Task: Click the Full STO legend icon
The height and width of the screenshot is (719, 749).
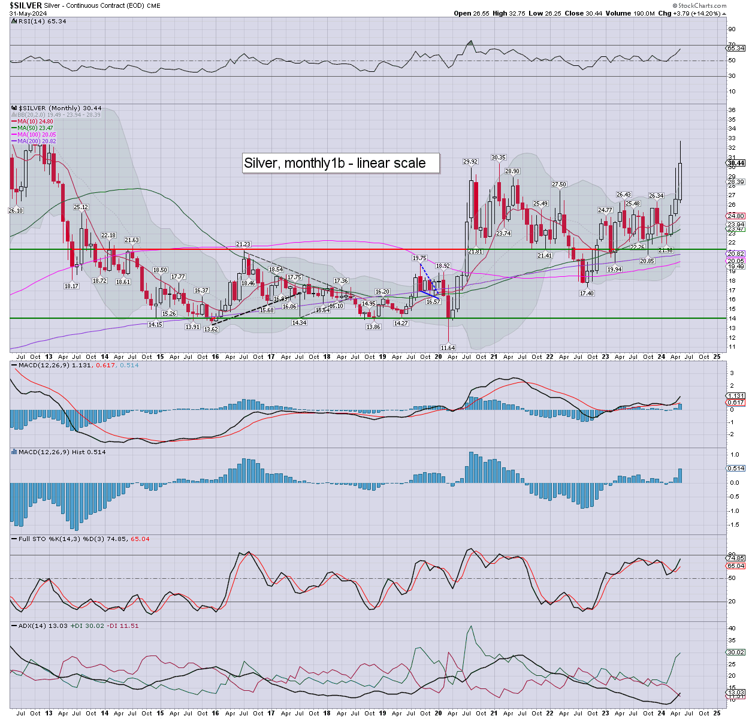Action: [x=14, y=539]
